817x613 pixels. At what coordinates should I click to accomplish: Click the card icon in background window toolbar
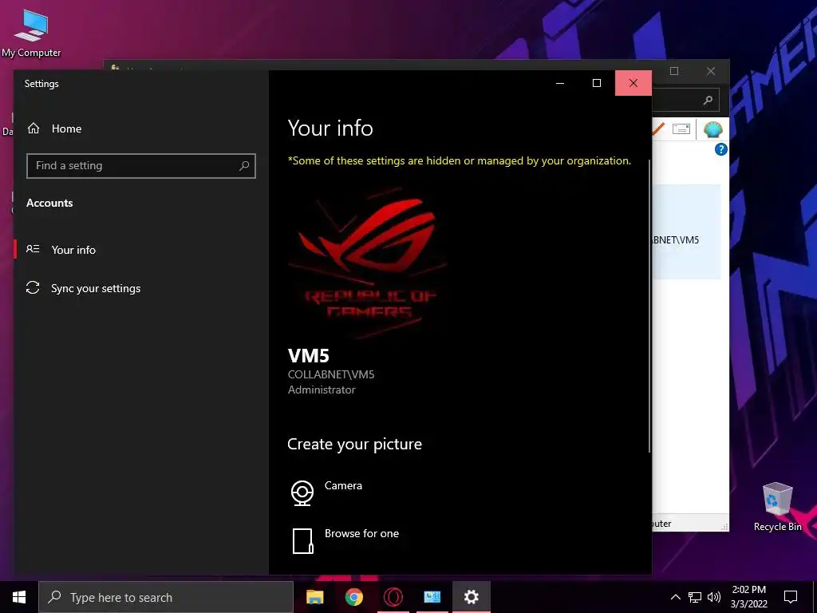[681, 129]
